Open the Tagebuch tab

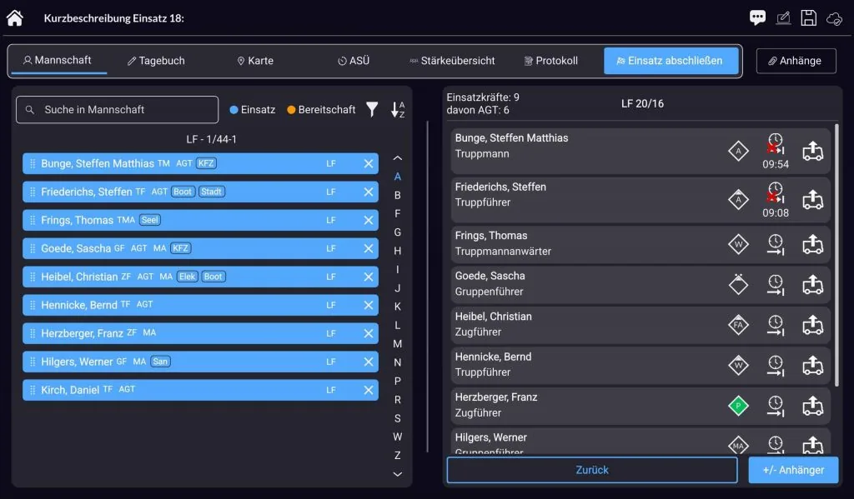click(156, 61)
